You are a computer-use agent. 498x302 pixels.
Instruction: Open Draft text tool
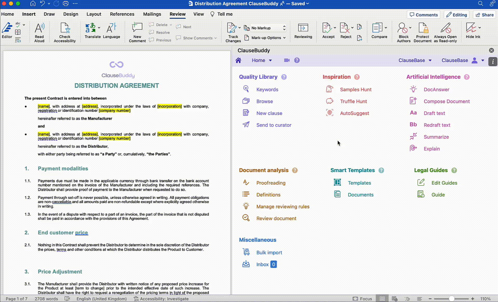click(434, 113)
